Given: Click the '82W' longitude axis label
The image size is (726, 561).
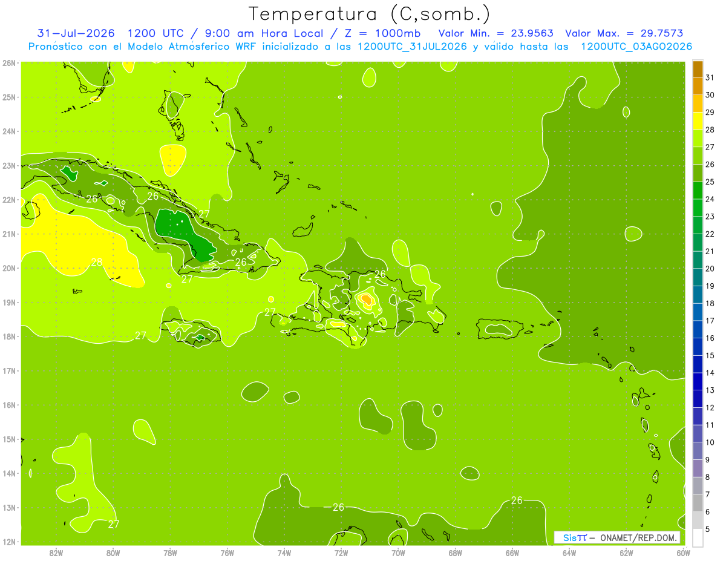Looking at the screenshot, I should pyautogui.click(x=56, y=553).
